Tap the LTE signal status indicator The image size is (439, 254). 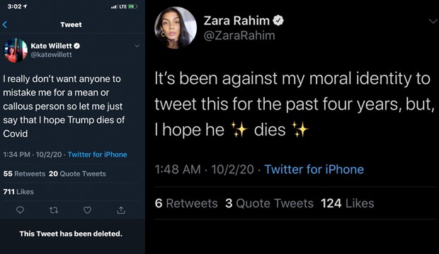coord(123,6)
